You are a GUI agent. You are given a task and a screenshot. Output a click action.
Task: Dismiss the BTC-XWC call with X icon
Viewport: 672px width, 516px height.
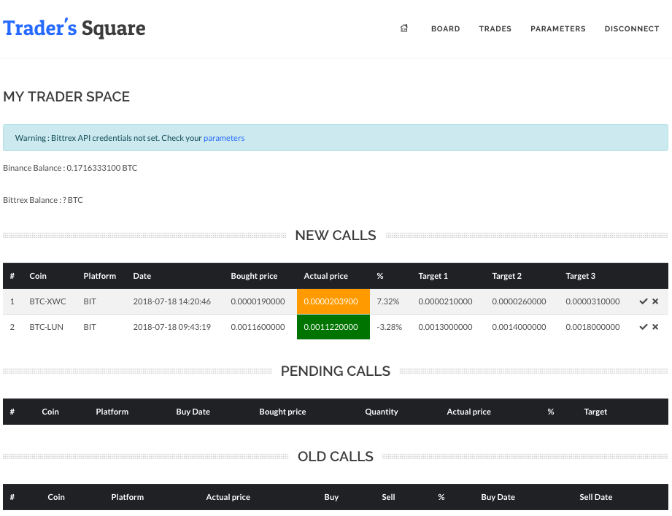[x=655, y=301]
